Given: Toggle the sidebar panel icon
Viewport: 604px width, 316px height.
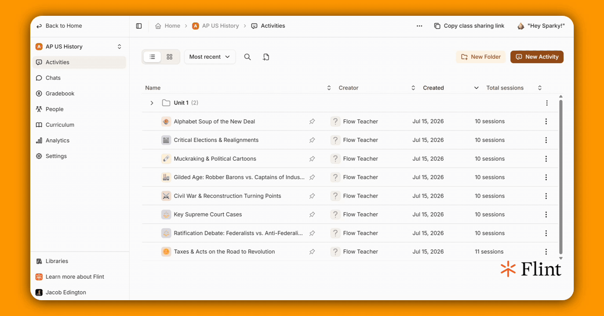Looking at the screenshot, I should point(139,26).
